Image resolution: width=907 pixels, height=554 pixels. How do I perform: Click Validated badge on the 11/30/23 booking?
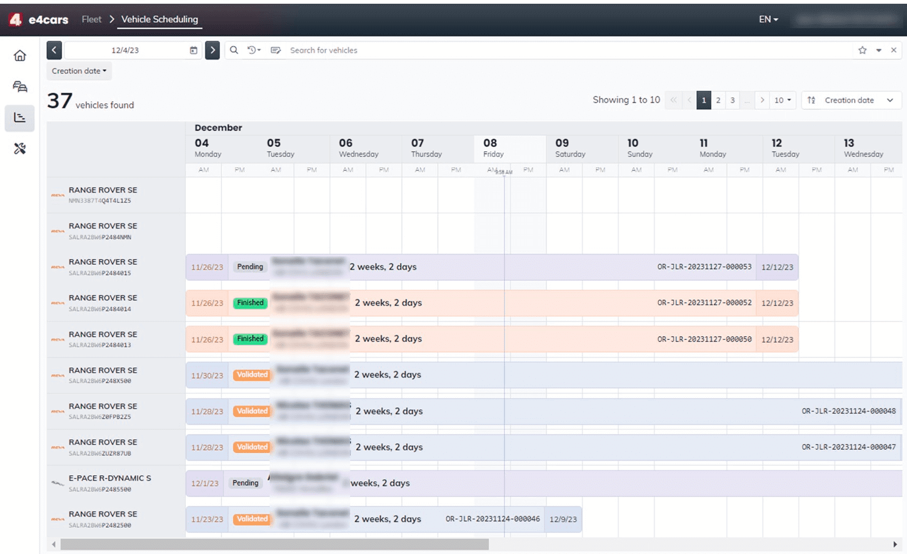point(252,375)
